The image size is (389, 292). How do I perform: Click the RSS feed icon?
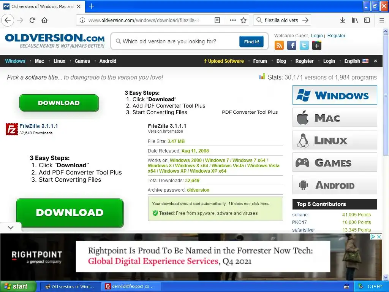279,46
